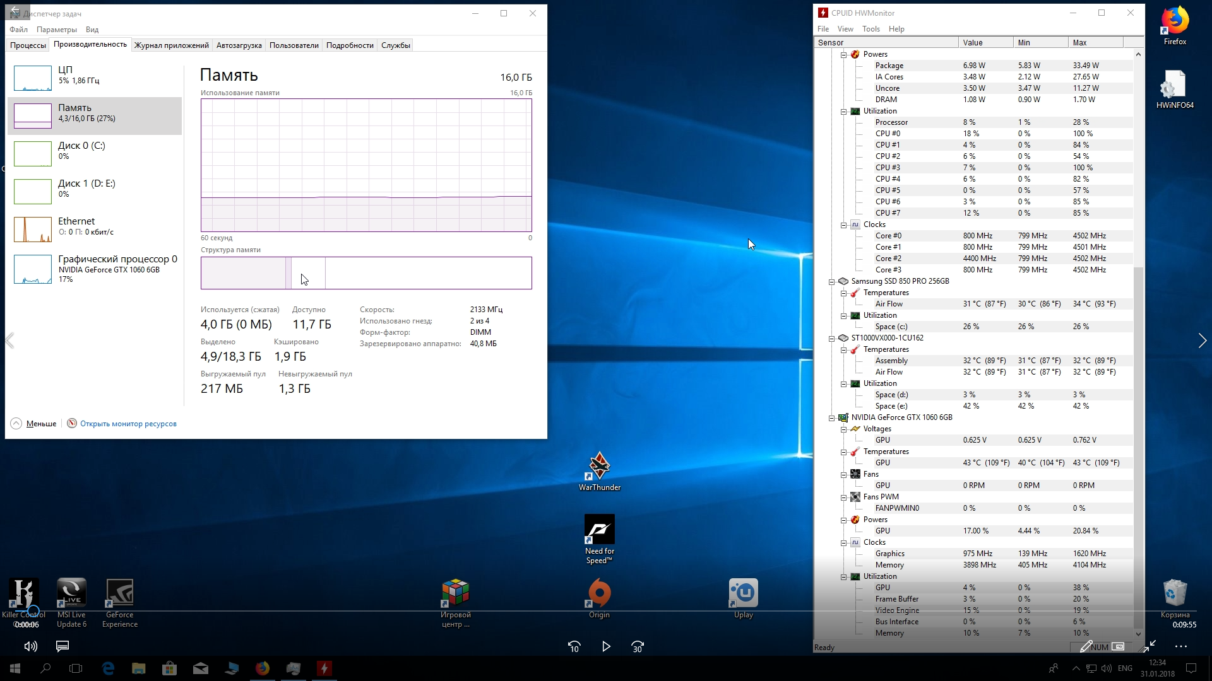Open the Uplay desktop icon
The width and height of the screenshot is (1212, 681).
click(x=743, y=594)
